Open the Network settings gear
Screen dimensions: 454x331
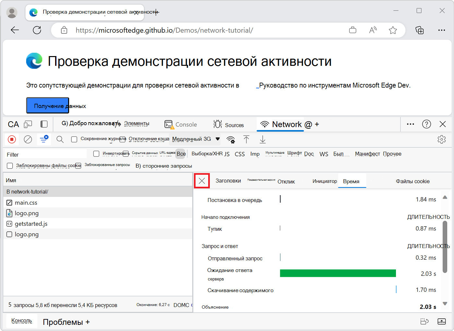[x=442, y=139]
